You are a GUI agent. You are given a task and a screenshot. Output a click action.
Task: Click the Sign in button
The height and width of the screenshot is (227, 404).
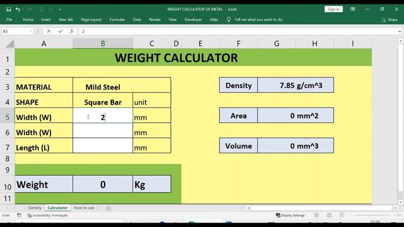333,9
